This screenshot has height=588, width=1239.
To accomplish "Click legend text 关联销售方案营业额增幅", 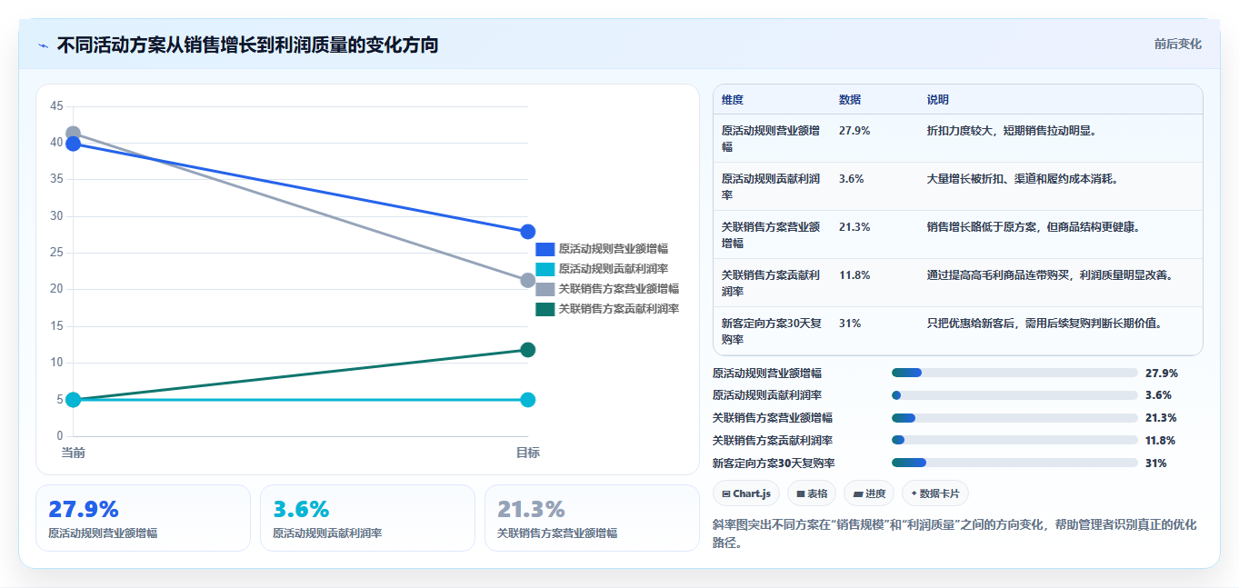I will click(x=619, y=289).
